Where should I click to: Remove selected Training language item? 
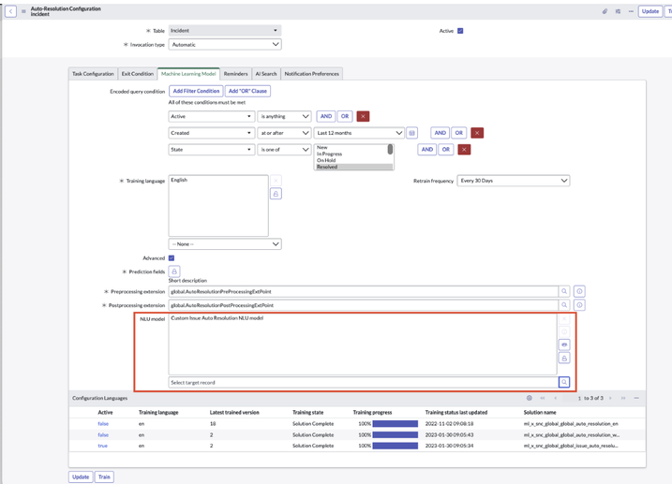[276, 181]
